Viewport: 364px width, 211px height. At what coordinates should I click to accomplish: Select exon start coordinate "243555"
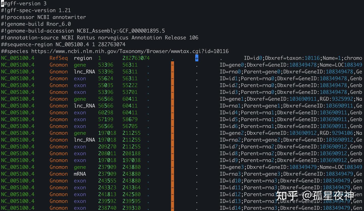pyautogui.click(x=107, y=180)
